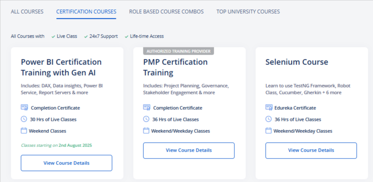Click the Power BI clock icon
Screen dimensions: 373x182
24,119
